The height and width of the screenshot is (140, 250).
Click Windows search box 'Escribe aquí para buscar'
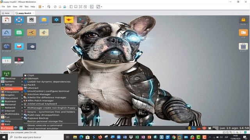coord(36,137)
